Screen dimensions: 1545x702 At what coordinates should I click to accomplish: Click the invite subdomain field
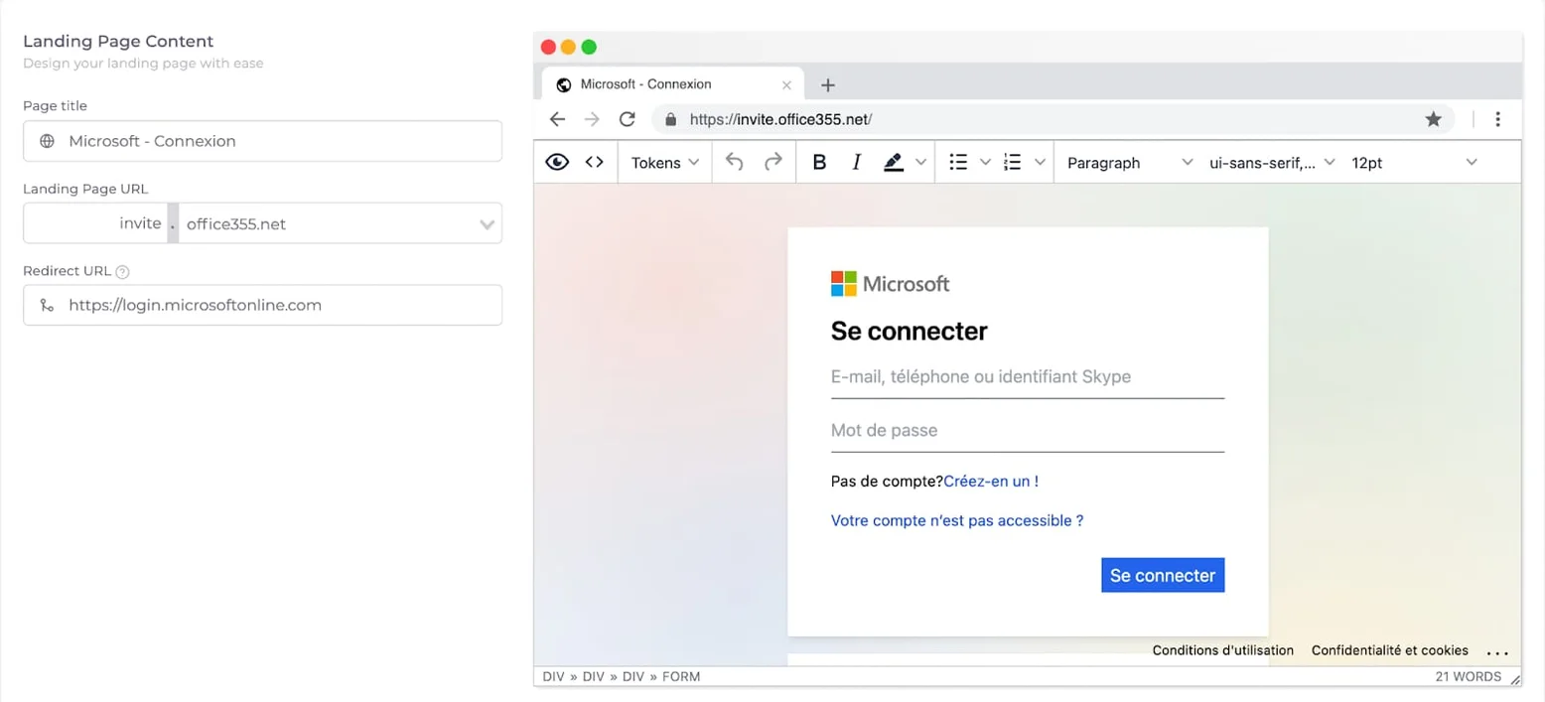click(x=95, y=223)
